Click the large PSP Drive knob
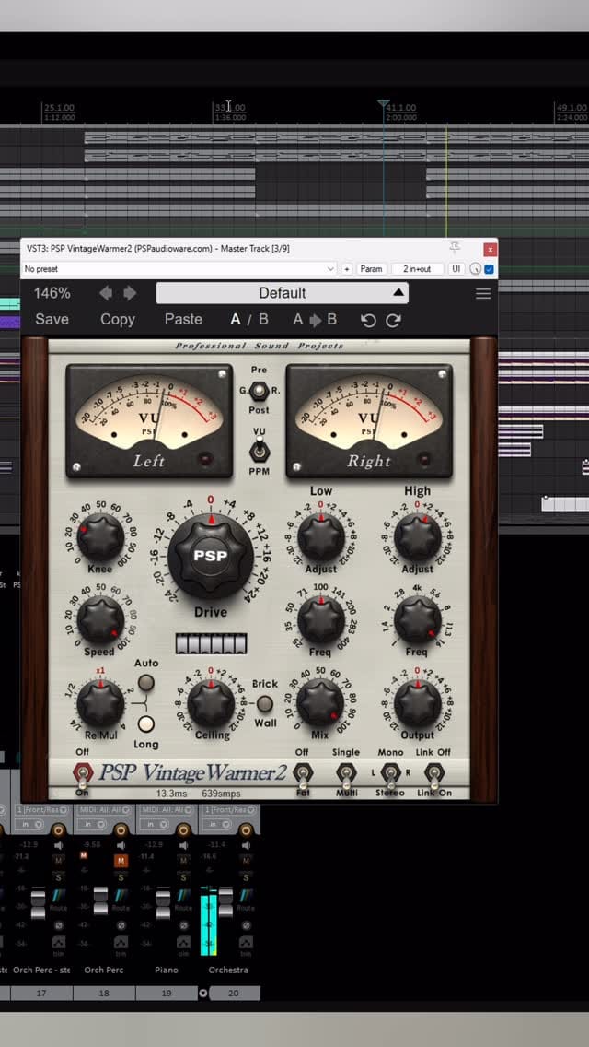The image size is (589, 1047). tap(211, 557)
